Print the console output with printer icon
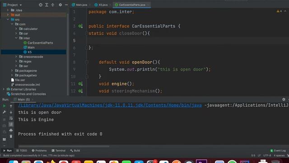The height and width of the screenshot is (163, 289). point(11,130)
